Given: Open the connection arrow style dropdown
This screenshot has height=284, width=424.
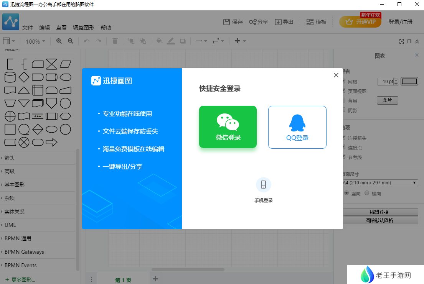Looking at the screenshot, I should point(201,41).
